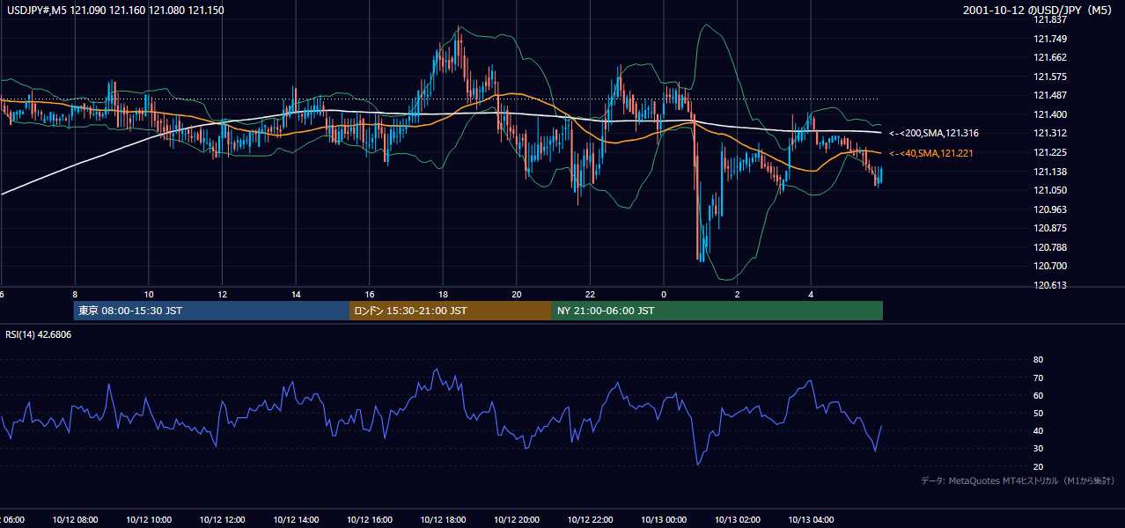Click hour label 16 under the price chart
The image size is (1125, 528).
pos(370,294)
